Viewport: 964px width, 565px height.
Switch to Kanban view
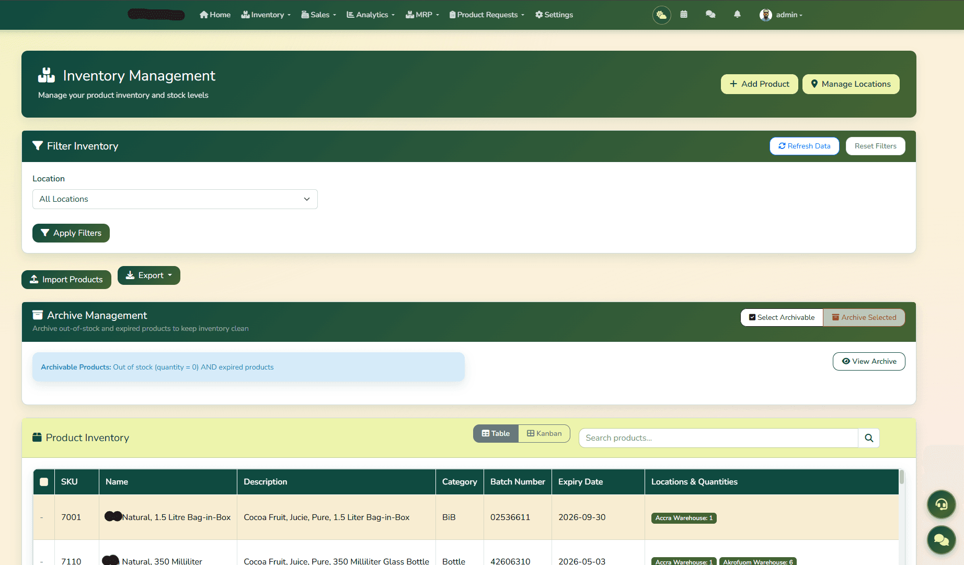click(544, 433)
